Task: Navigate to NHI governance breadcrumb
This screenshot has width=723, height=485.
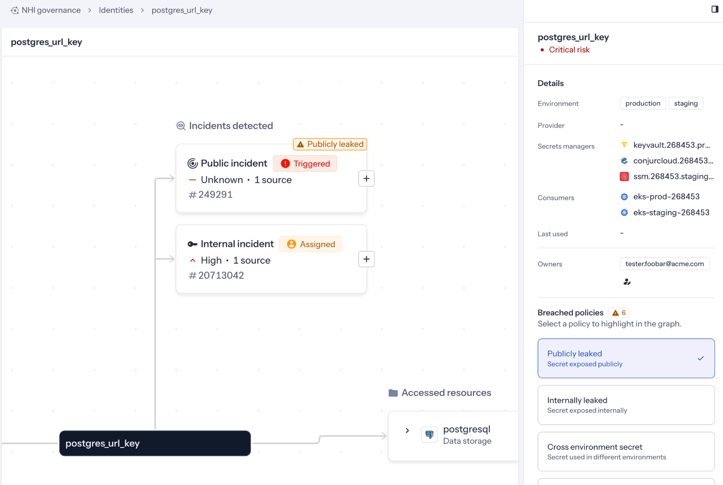Action: coord(51,10)
